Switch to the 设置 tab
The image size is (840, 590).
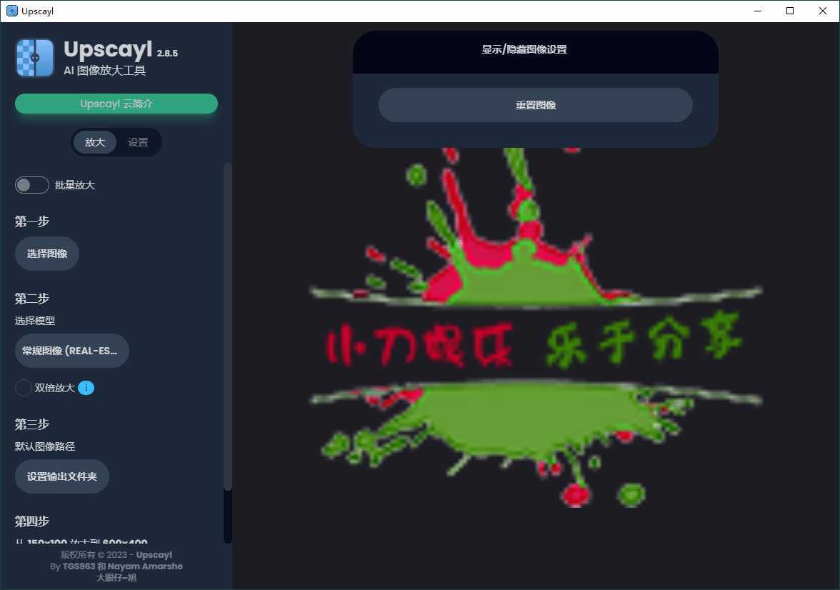coord(138,142)
